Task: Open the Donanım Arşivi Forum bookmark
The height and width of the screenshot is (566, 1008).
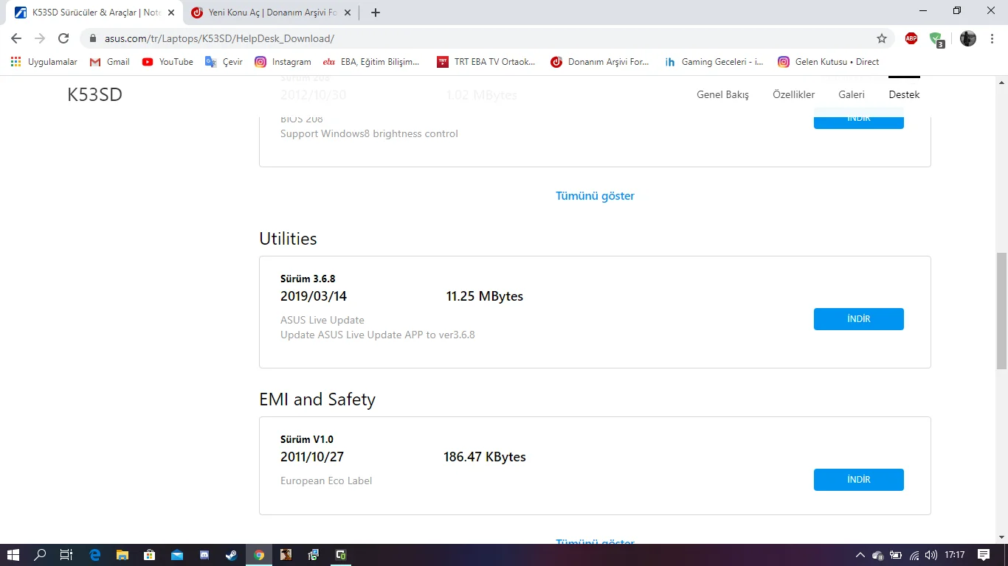Action: coord(600,62)
